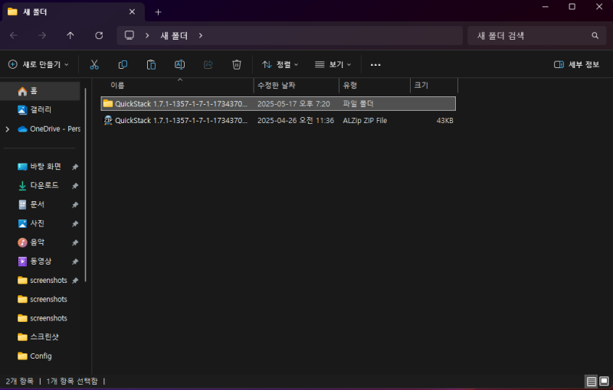613x390 pixels.
Task: Unpin 바탕 화면 using its pin icon
Action: [x=75, y=167]
